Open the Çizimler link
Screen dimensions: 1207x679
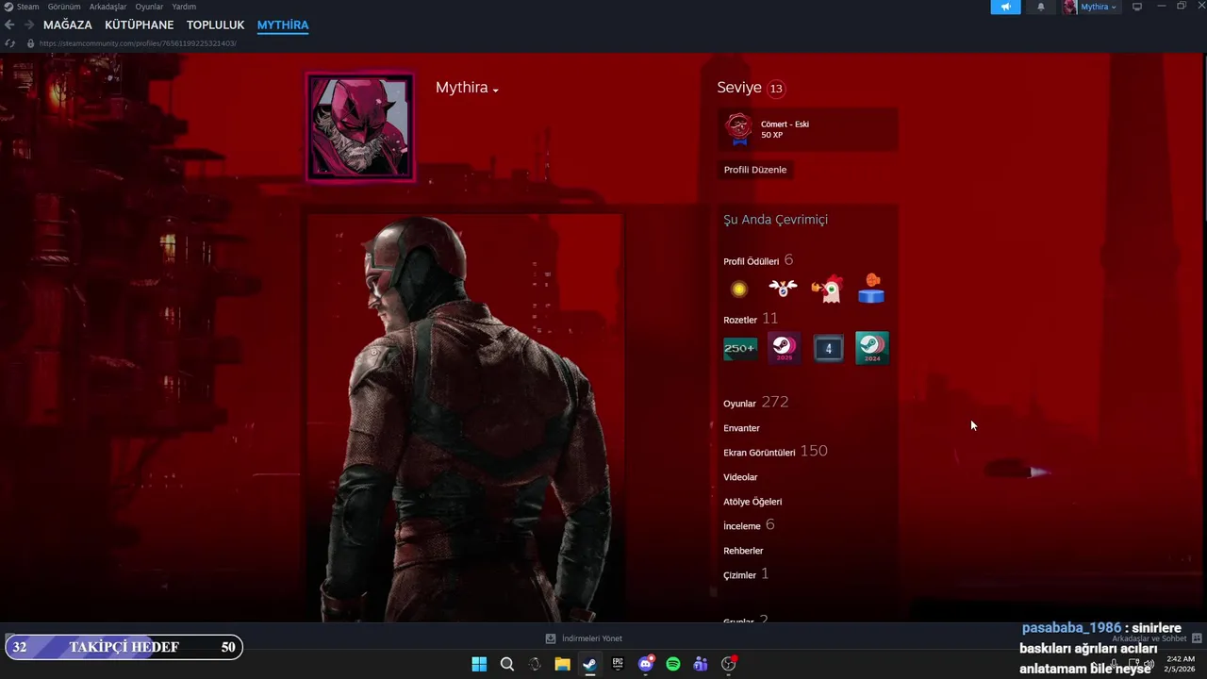(746, 574)
